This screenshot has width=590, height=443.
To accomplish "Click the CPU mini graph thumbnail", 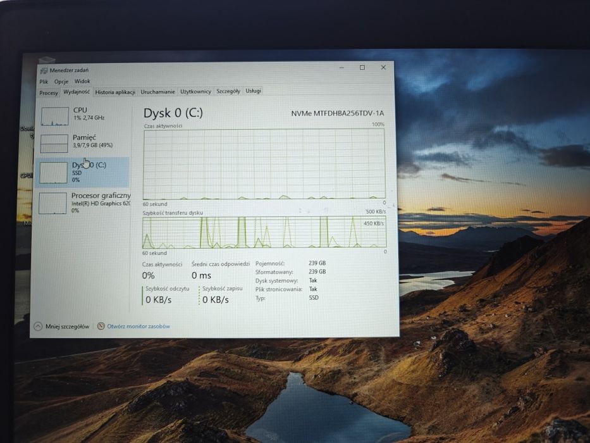I will coord(55,116).
